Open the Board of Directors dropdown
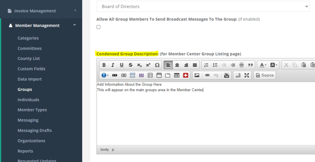This screenshot has width=315, height=162. click(203, 6)
